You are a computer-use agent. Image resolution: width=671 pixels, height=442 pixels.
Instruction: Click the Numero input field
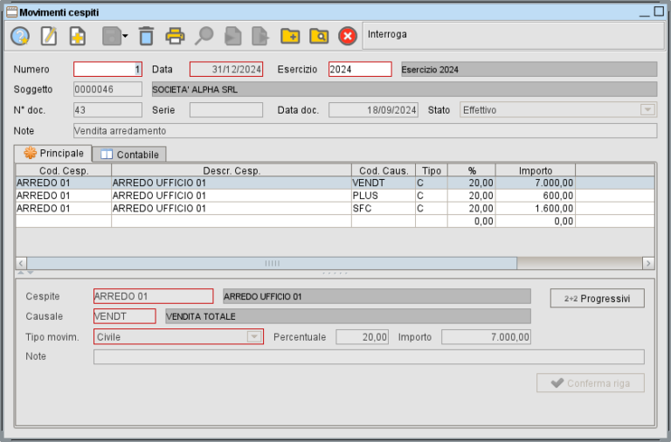[107, 69]
